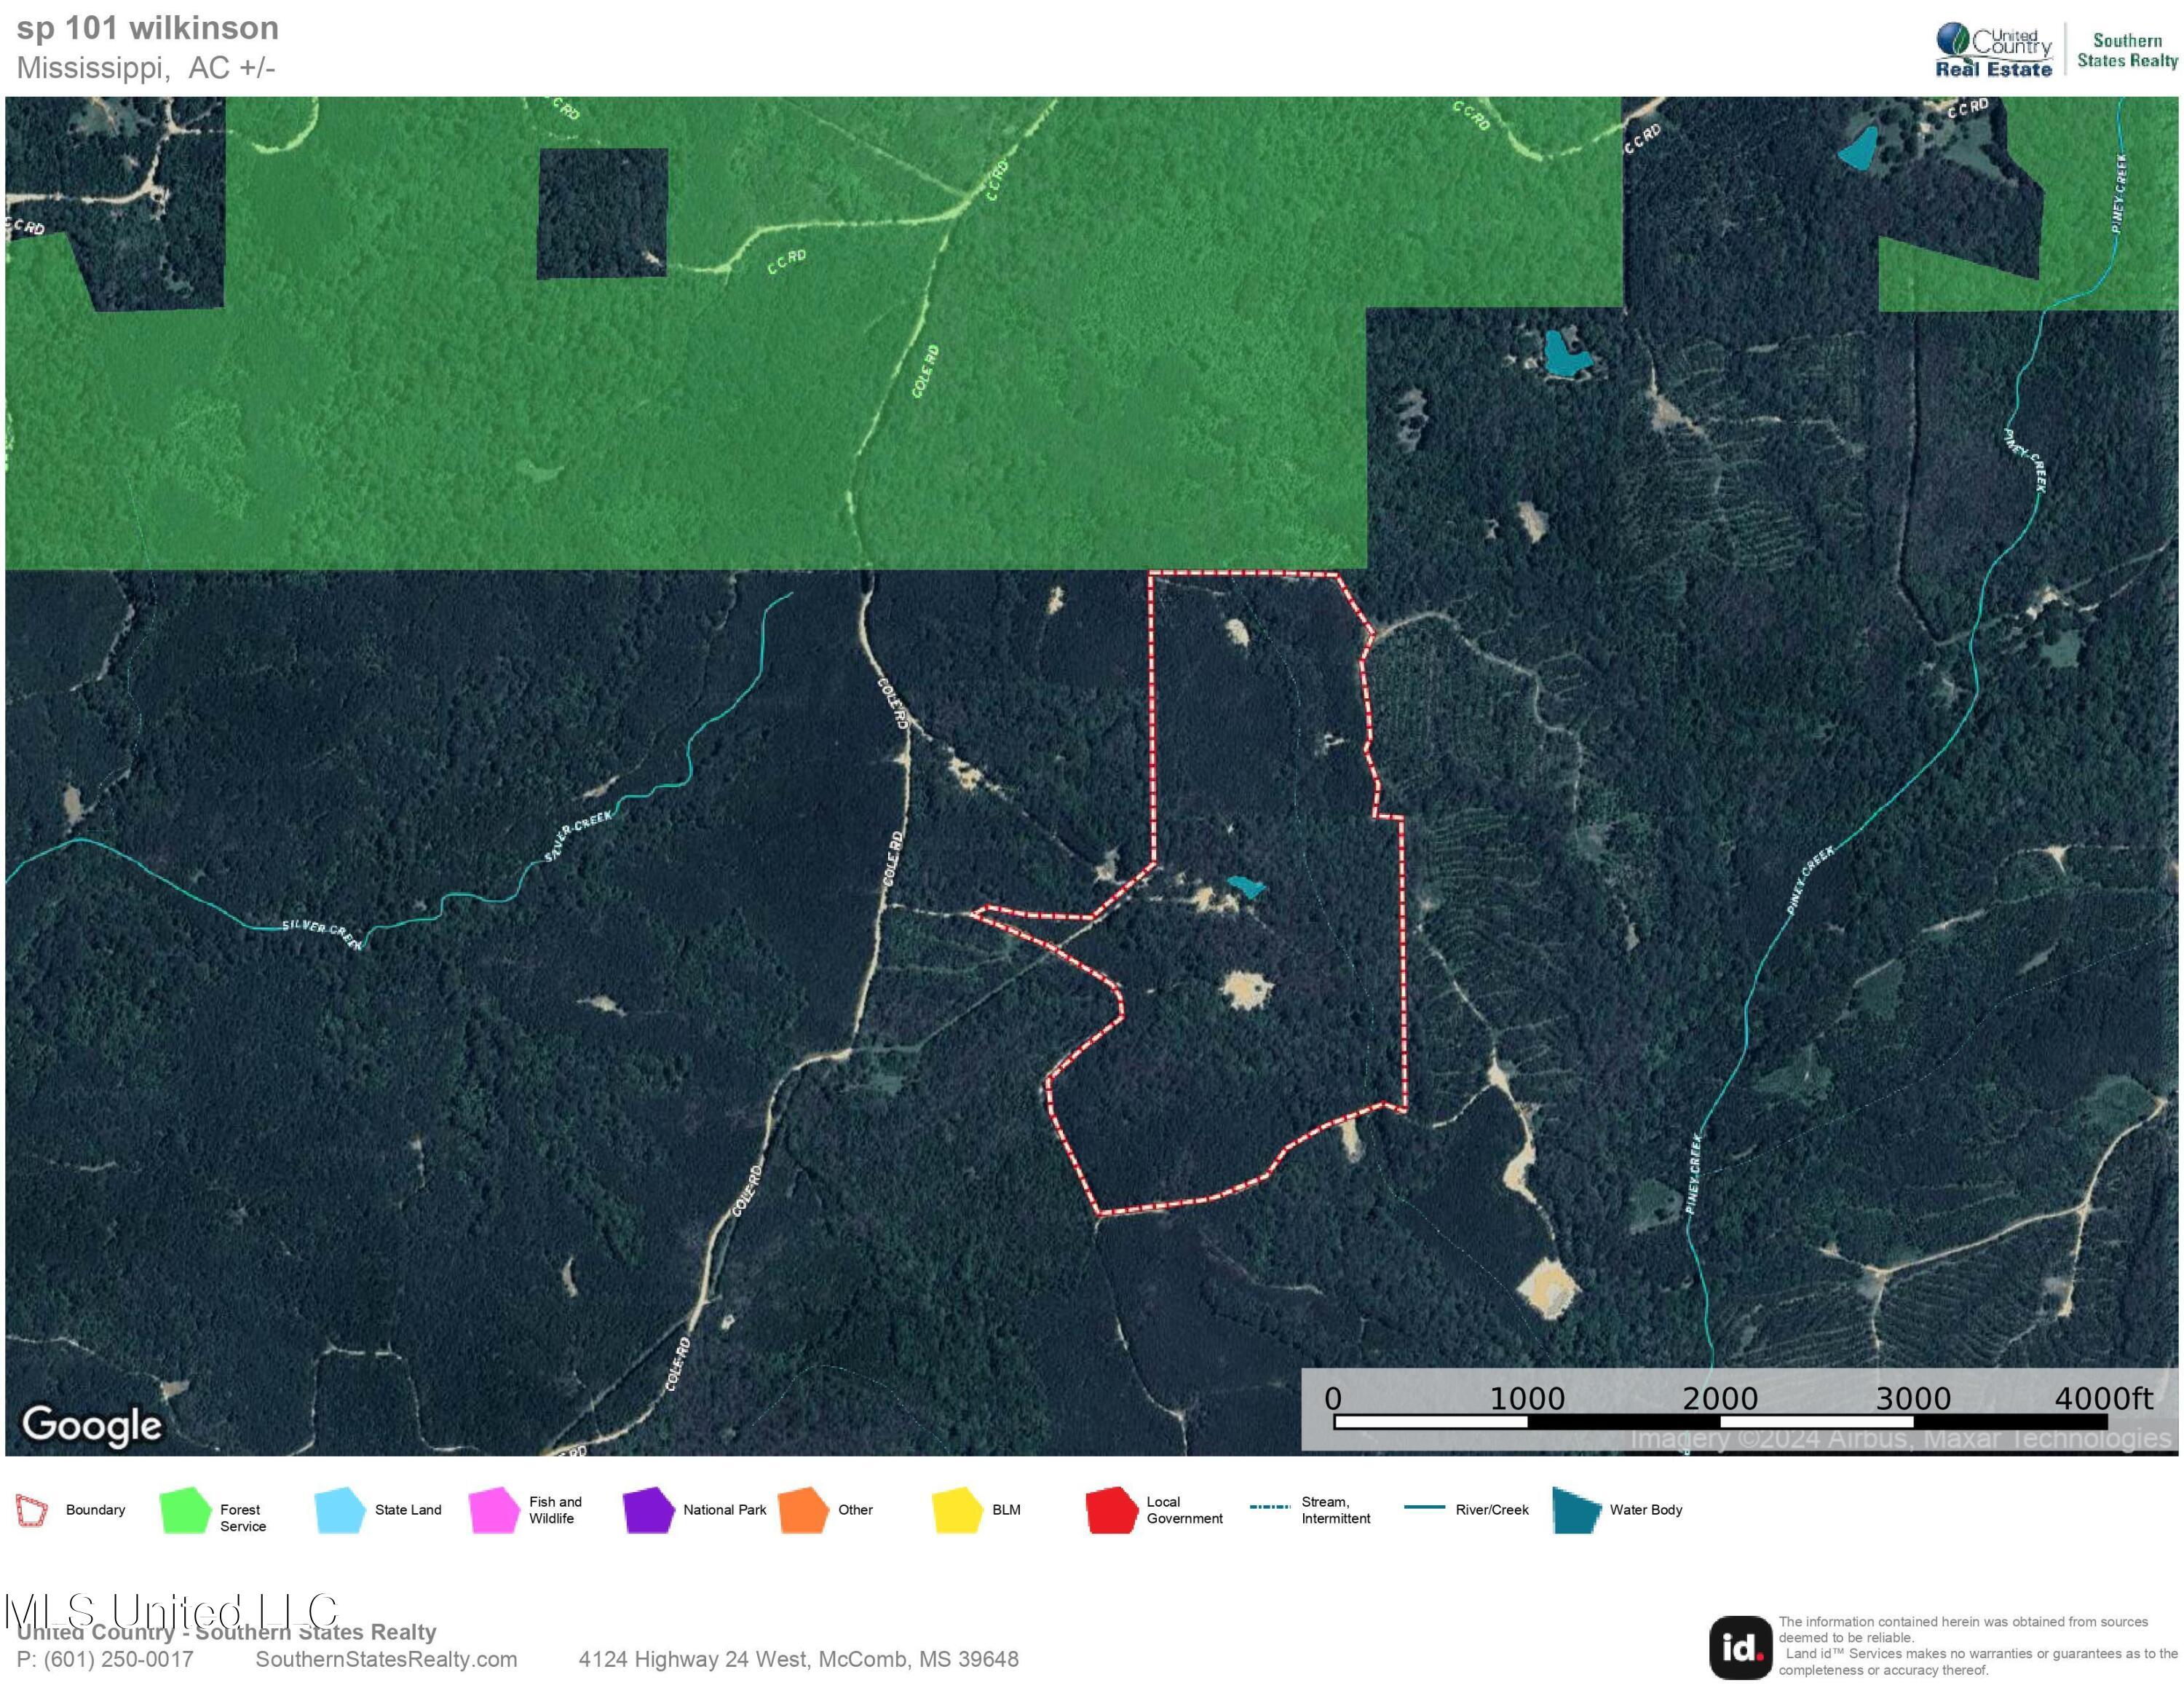This screenshot has height=1688, width=2184.
Task: Toggle the State Land legend layer
Action: tap(340, 1510)
